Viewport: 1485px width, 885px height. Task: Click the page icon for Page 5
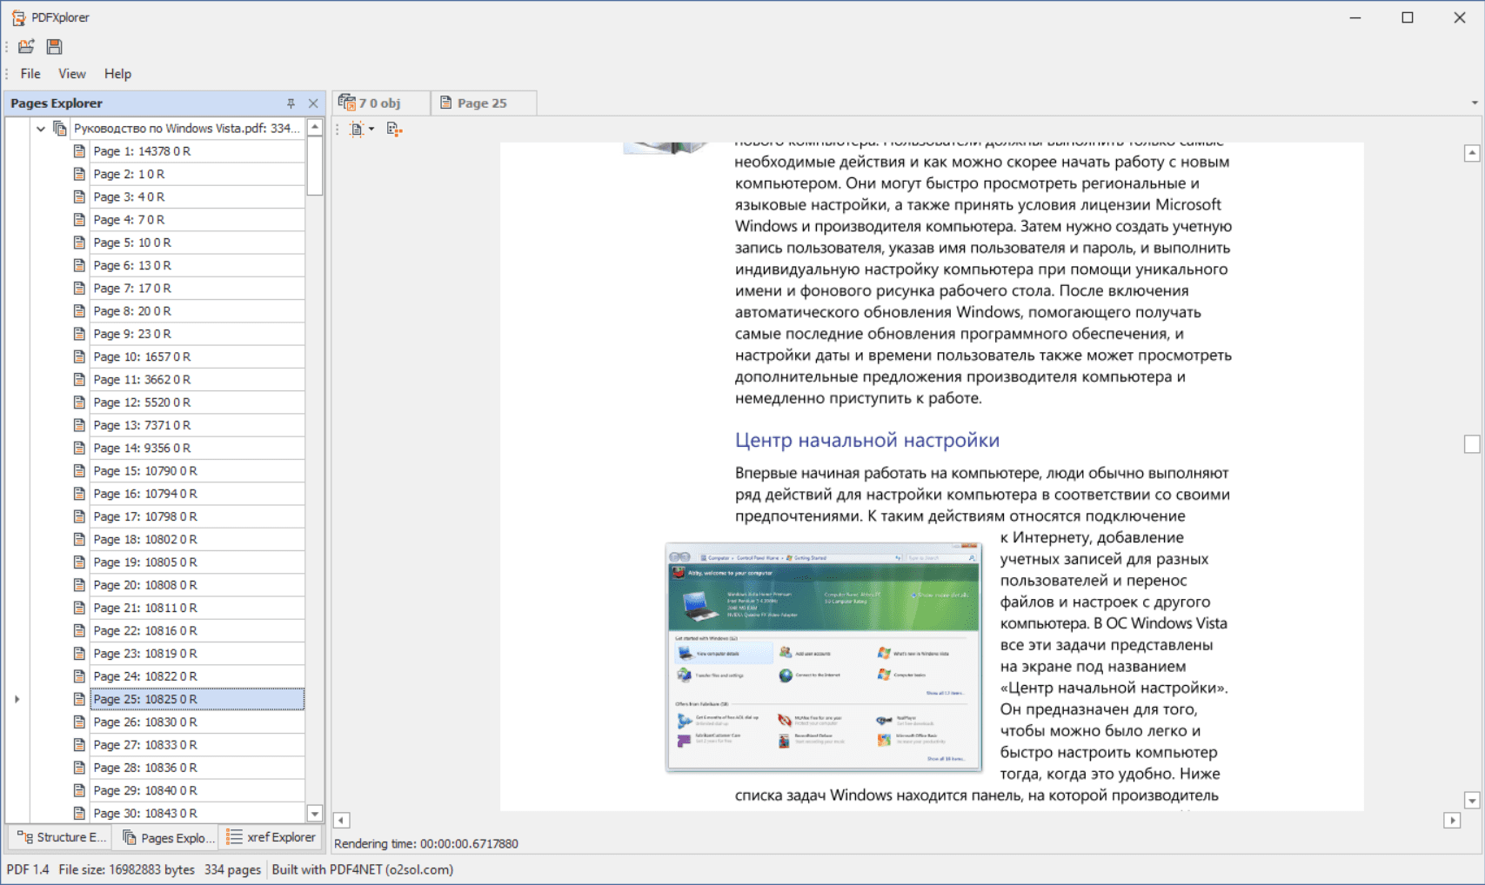(x=79, y=243)
